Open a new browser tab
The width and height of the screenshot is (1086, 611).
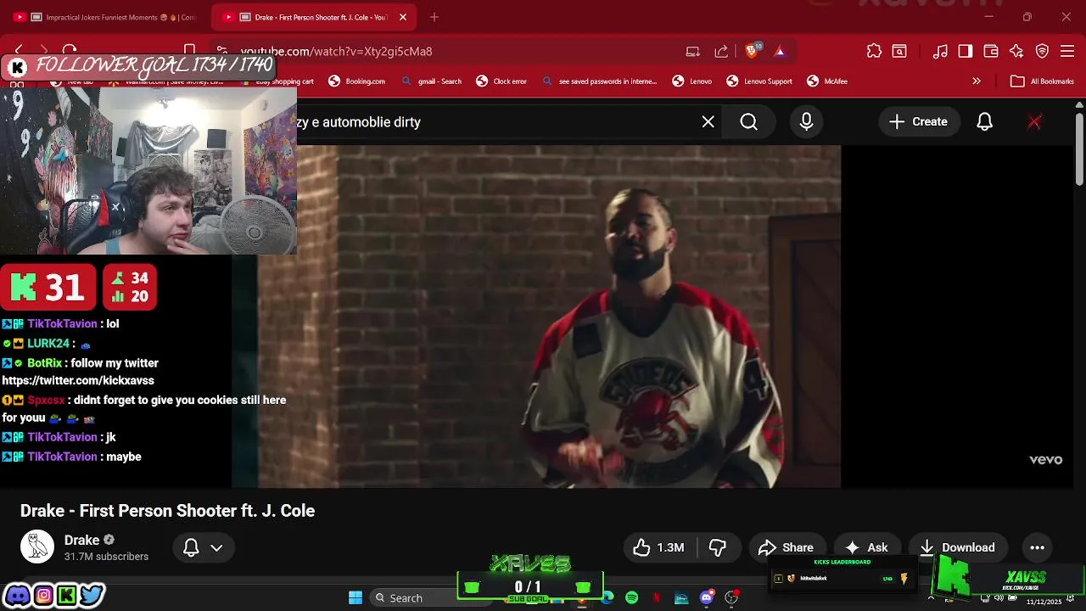click(434, 17)
